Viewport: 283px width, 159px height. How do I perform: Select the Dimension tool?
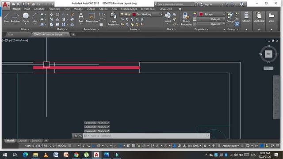[92, 18]
